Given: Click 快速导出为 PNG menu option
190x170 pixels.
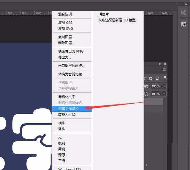Looking at the screenshot, I should (x=71, y=51).
